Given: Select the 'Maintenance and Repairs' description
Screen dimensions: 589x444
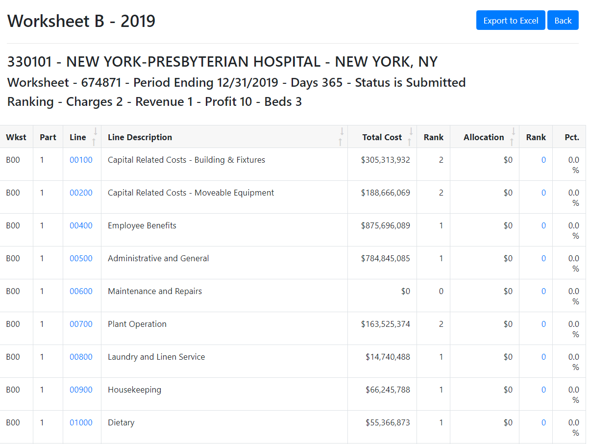Looking at the screenshot, I should click(155, 291).
